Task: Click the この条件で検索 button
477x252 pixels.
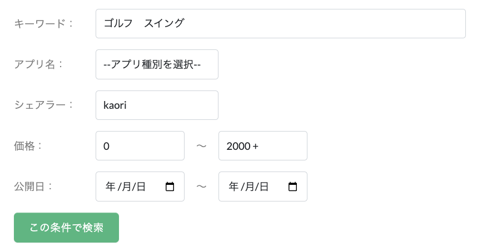Action: coord(66,228)
